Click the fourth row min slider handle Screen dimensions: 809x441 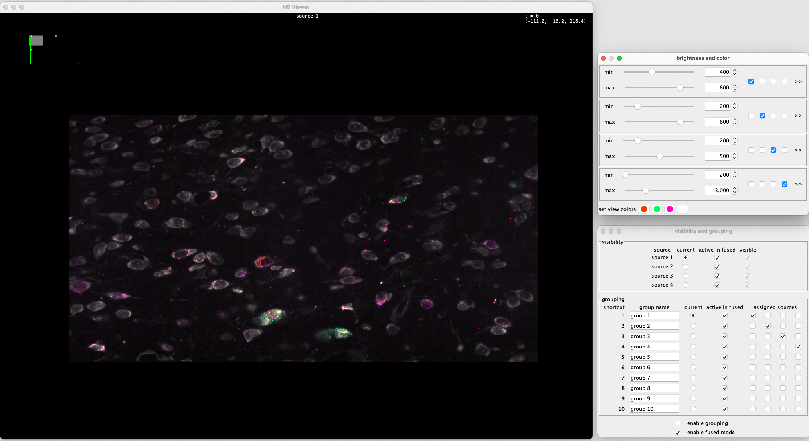[625, 175]
